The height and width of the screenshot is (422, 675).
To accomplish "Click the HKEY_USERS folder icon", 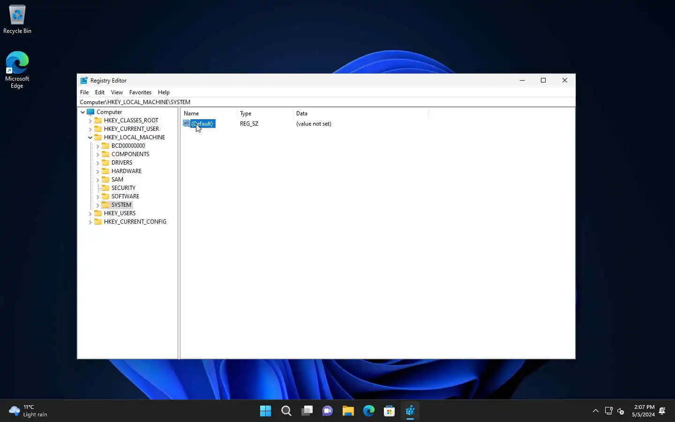I will (98, 213).
